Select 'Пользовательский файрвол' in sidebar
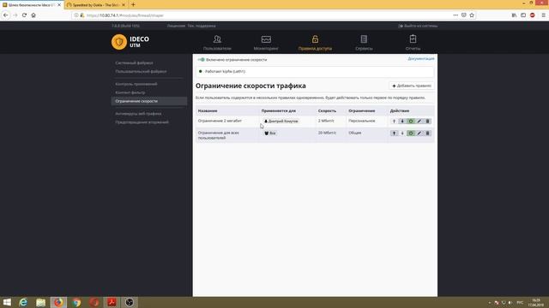This screenshot has width=549, height=308. click(x=141, y=72)
